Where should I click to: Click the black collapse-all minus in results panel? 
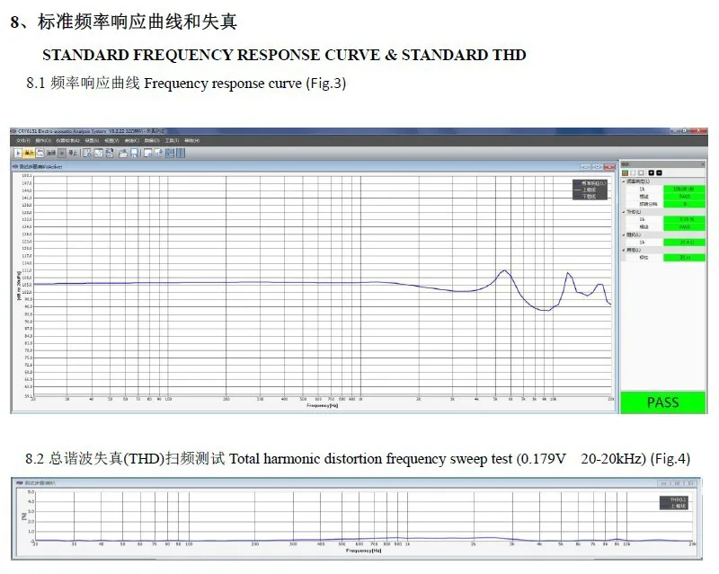coord(659,172)
